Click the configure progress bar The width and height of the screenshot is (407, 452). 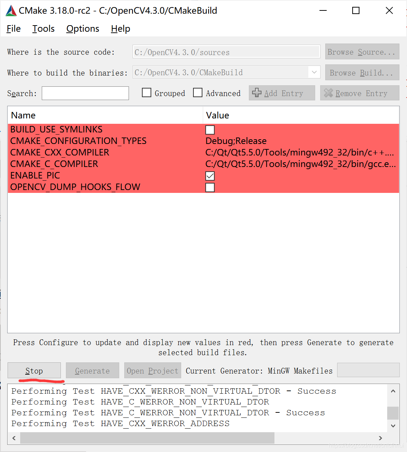tap(368, 370)
